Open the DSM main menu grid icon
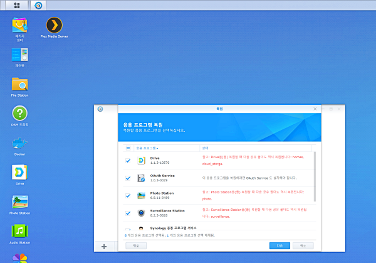Screen dimensions: 376x263 16,5
